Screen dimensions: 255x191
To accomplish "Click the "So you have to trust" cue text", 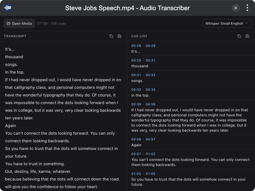I will point(188,182).
